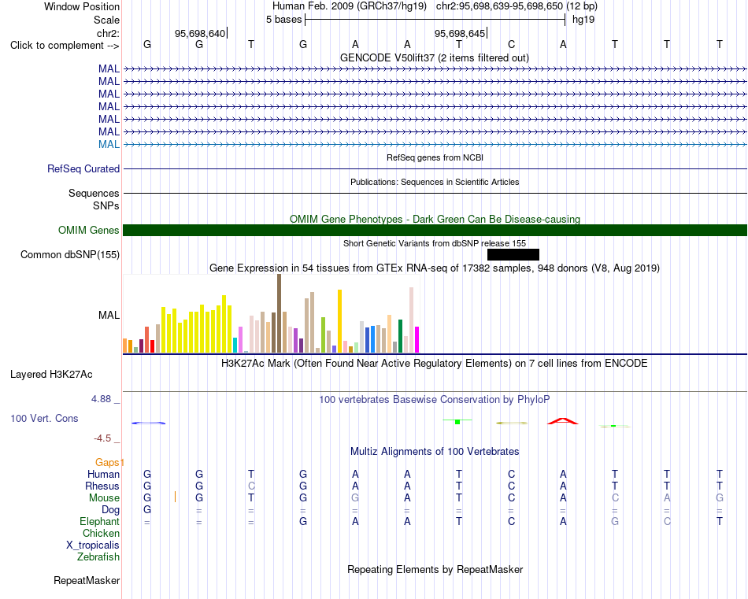
Task: Click the RepeatMasker track label
Action: 87,580
